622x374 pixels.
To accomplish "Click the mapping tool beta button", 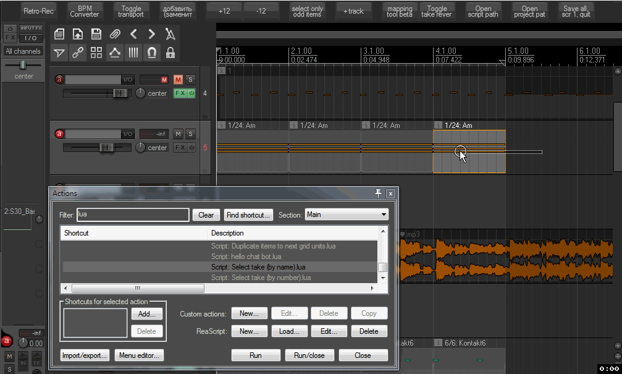I will point(400,11).
